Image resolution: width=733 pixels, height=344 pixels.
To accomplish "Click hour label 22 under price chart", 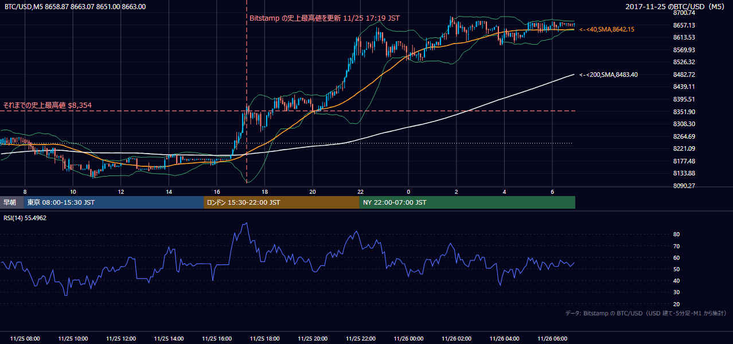I will coord(360,191).
